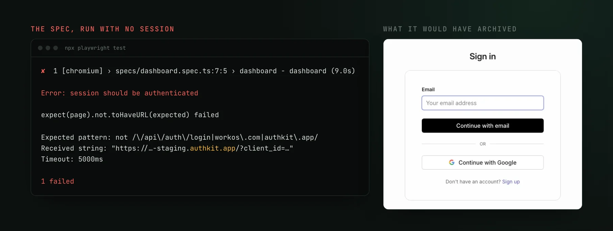Image resolution: width=613 pixels, height=231 pixels.
Task: Open the Sign up link
Action: click(x=511, y=182)
